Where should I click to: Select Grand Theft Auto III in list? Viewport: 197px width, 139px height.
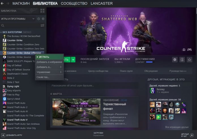pos(17,111)
